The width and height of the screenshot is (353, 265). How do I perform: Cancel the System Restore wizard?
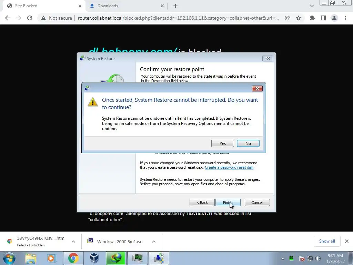pos(257,202)
